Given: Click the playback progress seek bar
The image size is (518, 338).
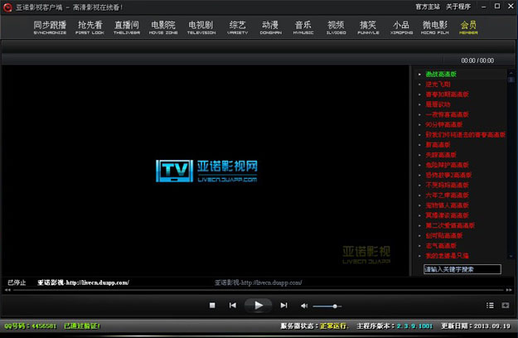Looking at the screenshot, I should click(259, 290).
